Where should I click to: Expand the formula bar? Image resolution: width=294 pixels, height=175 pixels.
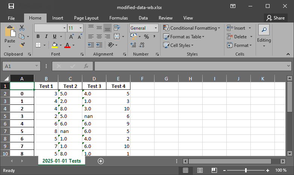point(288,66)
